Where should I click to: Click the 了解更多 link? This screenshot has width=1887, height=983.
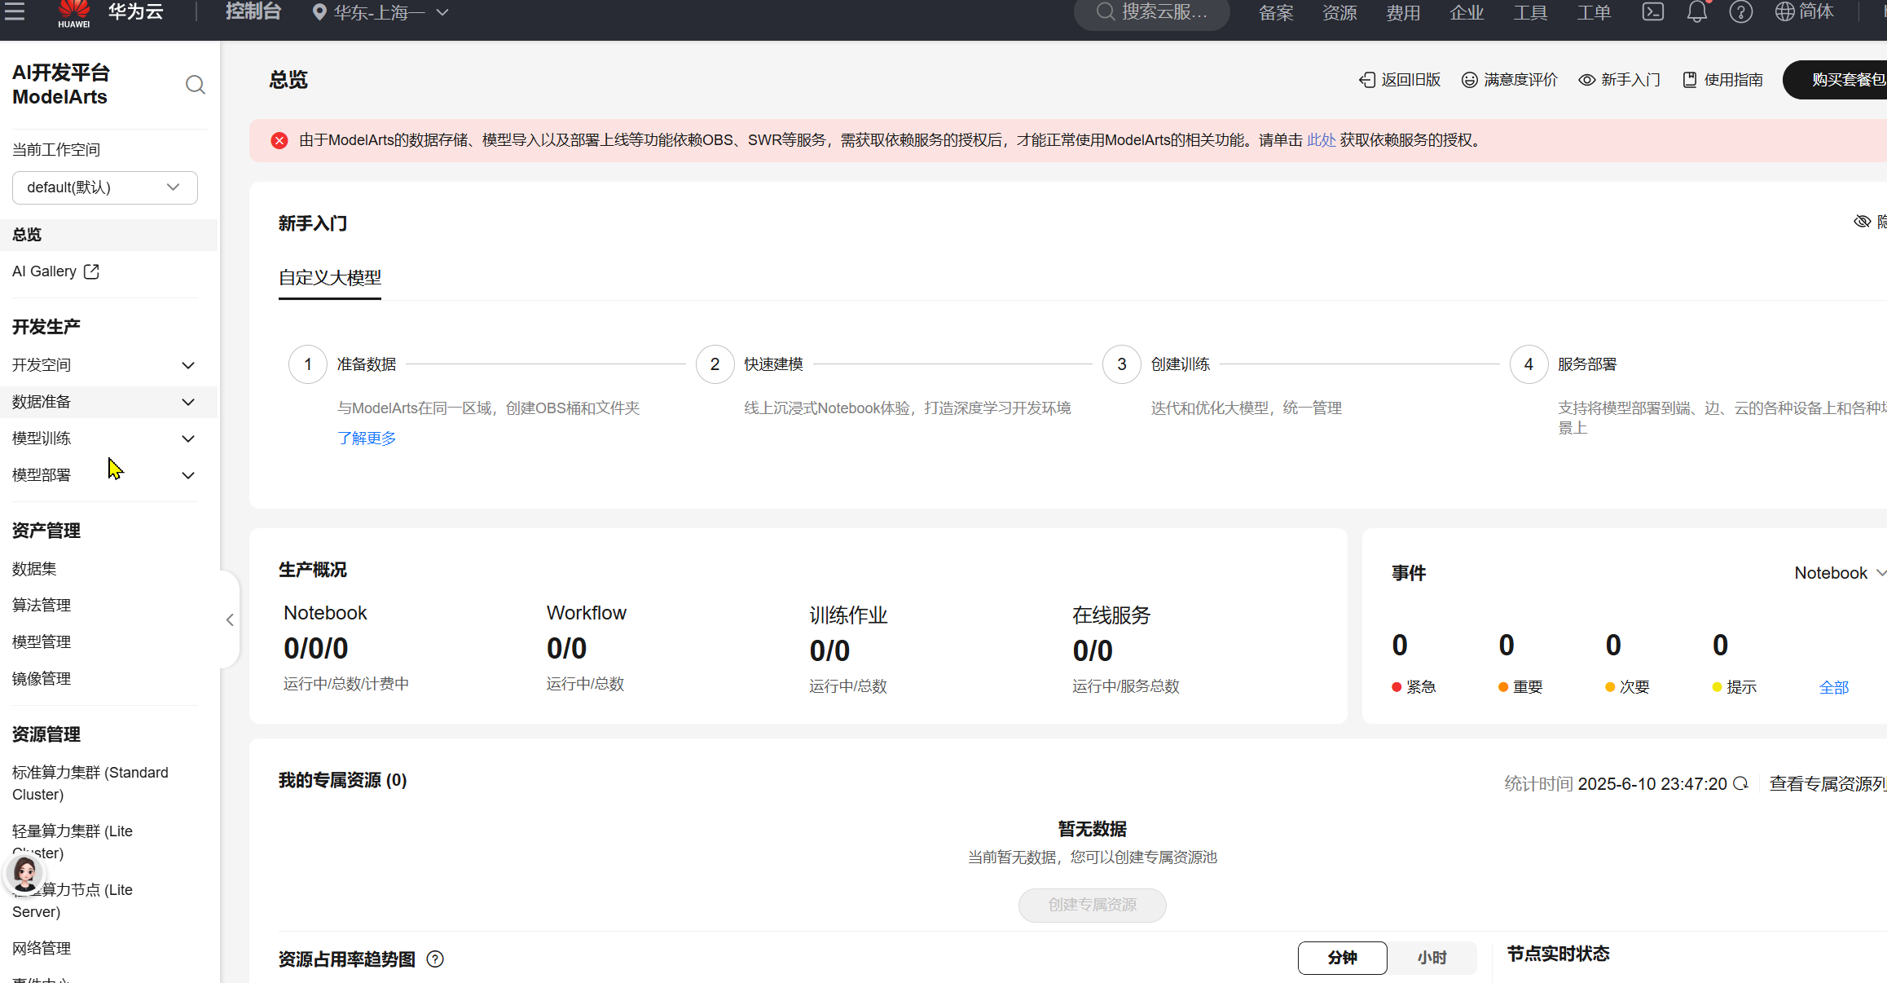pos(367,439)
